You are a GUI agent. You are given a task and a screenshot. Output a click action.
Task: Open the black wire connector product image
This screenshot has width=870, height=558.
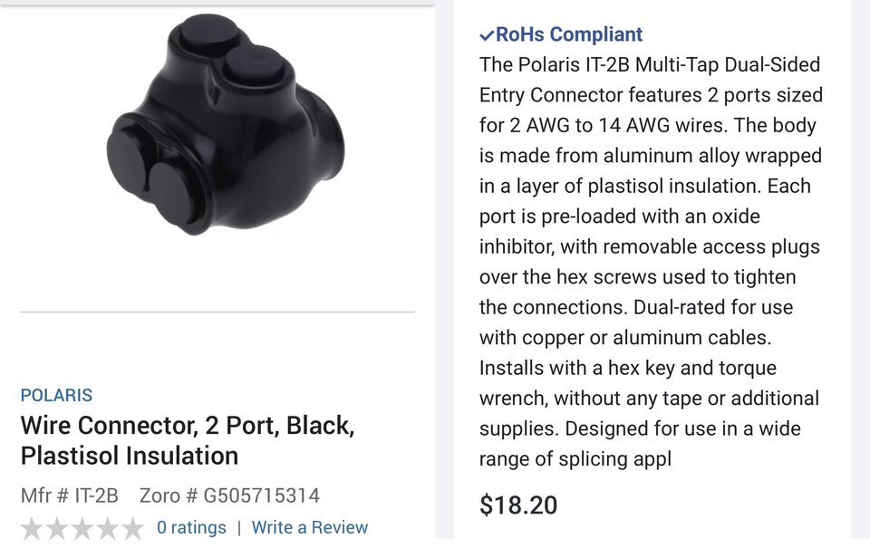coord(227,127)
